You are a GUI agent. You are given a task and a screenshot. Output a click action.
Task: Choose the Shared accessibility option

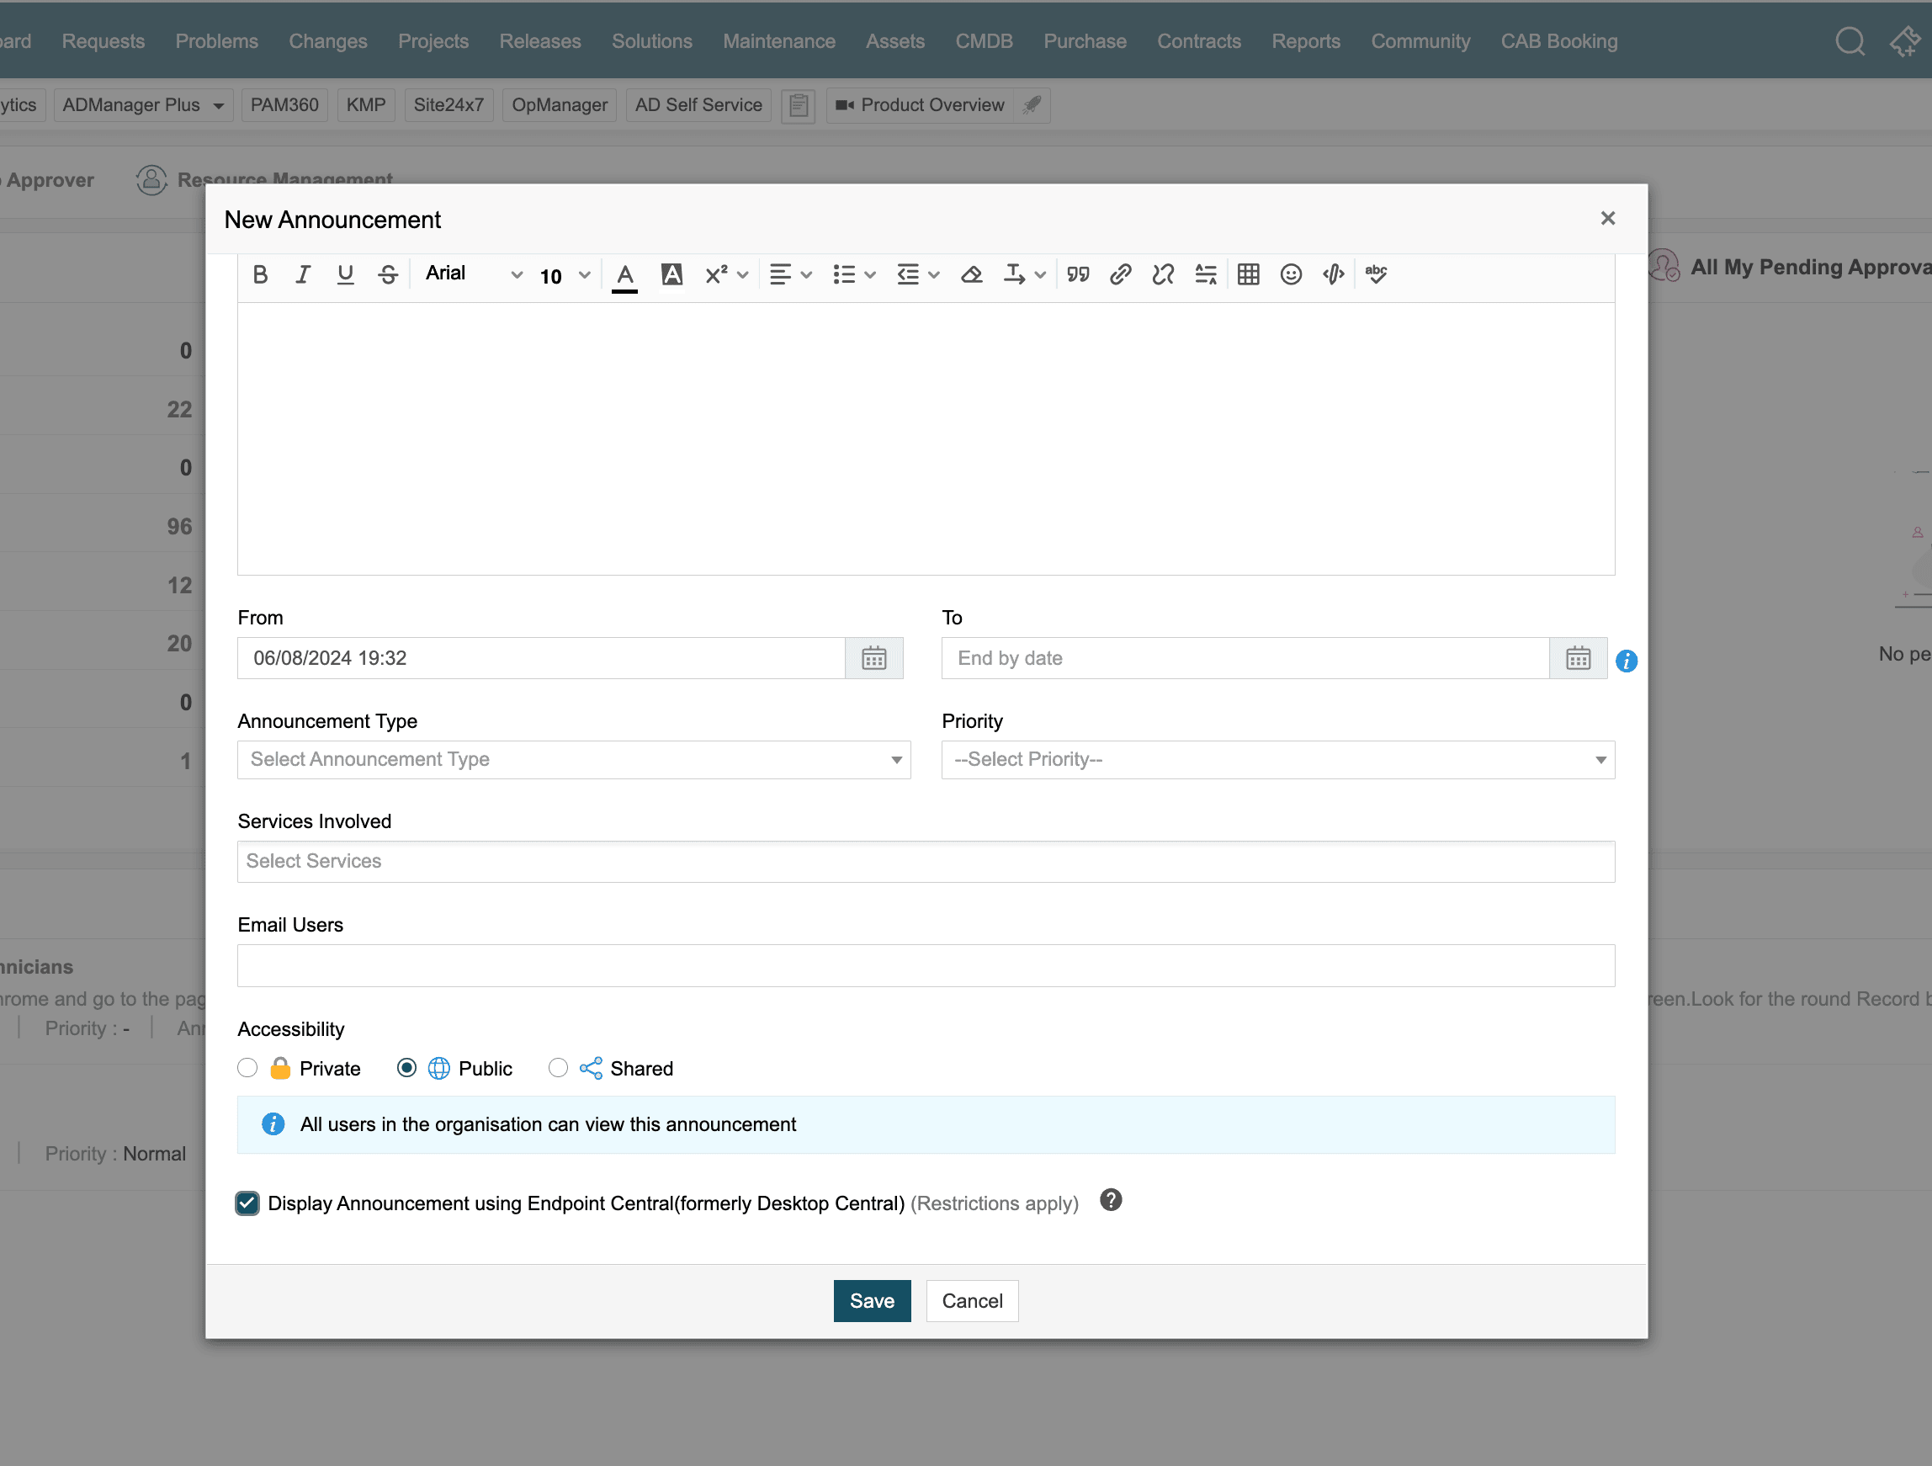[558, 1068]
